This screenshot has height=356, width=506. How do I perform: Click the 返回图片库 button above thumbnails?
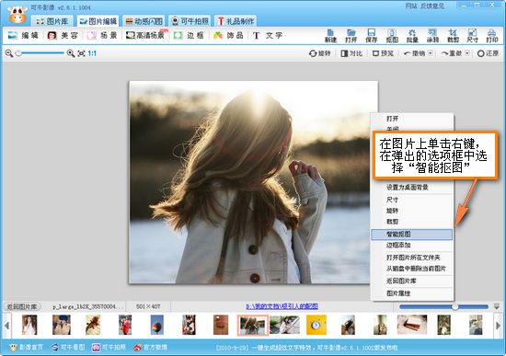coord(22,306)
